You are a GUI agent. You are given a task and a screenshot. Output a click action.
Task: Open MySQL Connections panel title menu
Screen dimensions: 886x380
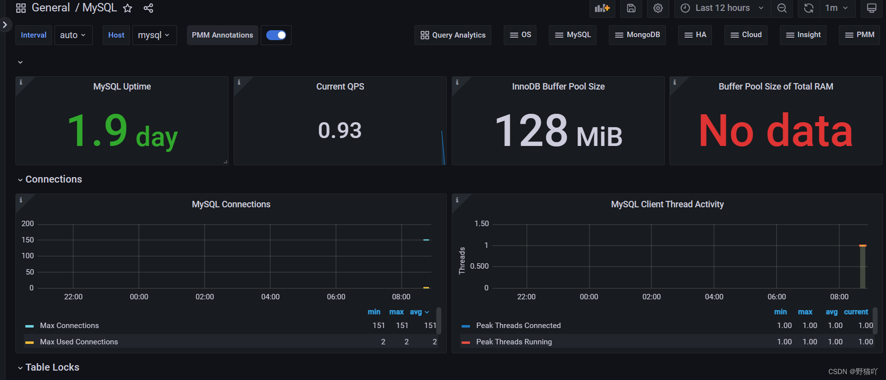[231, 204]
